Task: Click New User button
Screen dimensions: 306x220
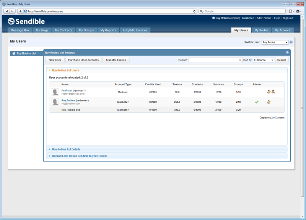Action: tap(55, 60)
